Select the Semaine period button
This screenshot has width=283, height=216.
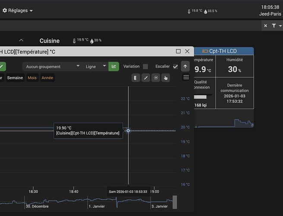[x=15, y=78]
